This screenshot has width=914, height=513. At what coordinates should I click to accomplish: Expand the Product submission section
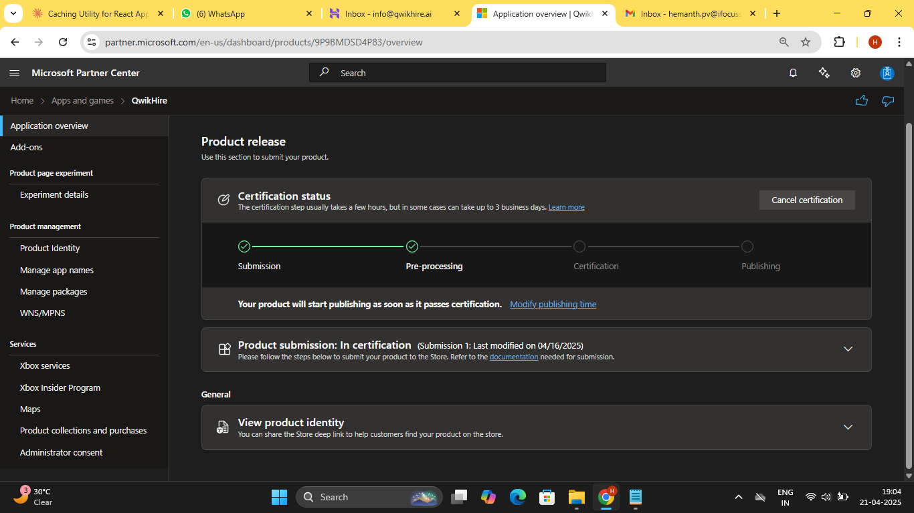click(x=848, y=349)
